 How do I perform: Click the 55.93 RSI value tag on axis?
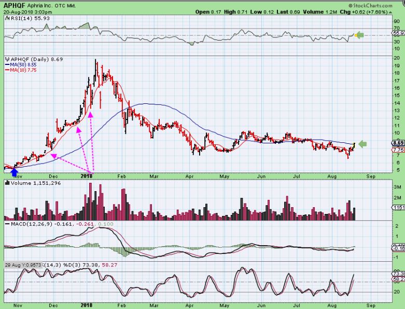399,33
